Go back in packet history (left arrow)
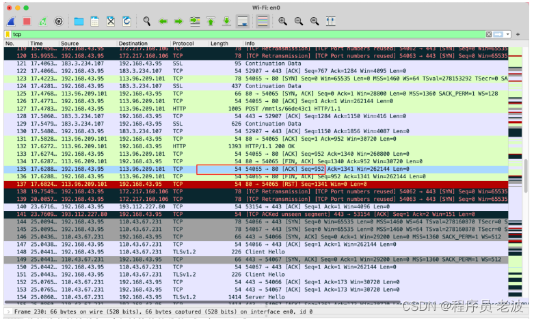Screen dimensions: 534x319 (x=163, y=21)
